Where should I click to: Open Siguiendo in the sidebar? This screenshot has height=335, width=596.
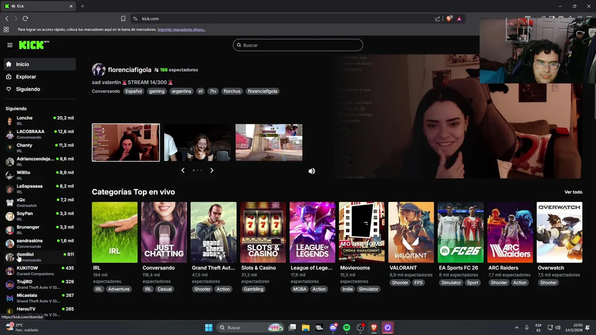coord(40,89)
